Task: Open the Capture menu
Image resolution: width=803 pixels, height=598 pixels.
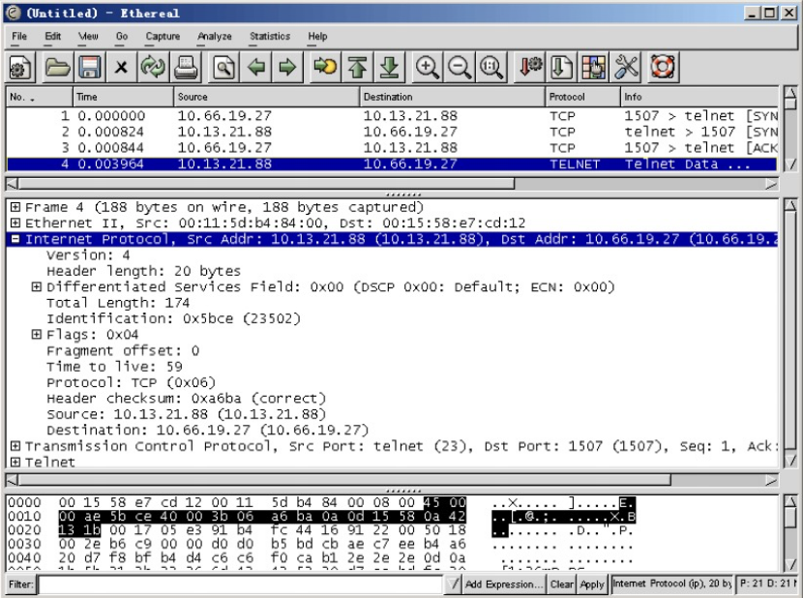Action: [163, 37]
